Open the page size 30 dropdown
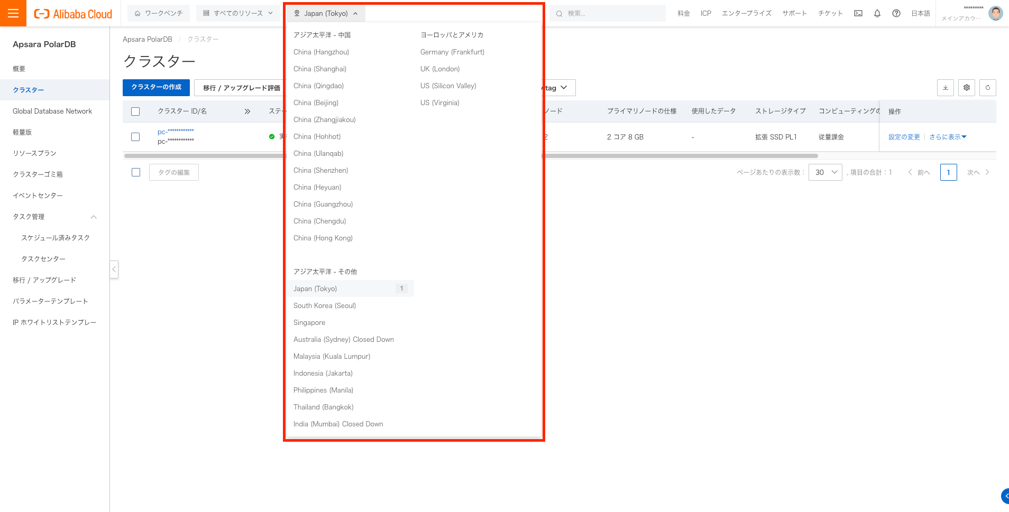Screen dimensions: 1009x512 point(825,172)
